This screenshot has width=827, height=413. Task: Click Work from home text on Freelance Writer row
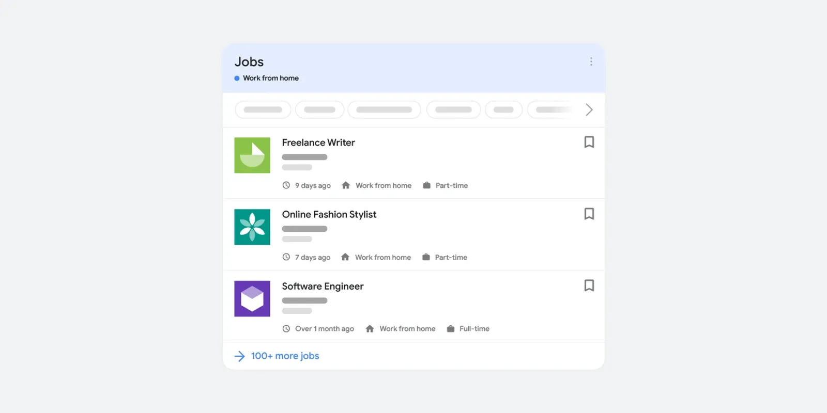click(384, 186)
